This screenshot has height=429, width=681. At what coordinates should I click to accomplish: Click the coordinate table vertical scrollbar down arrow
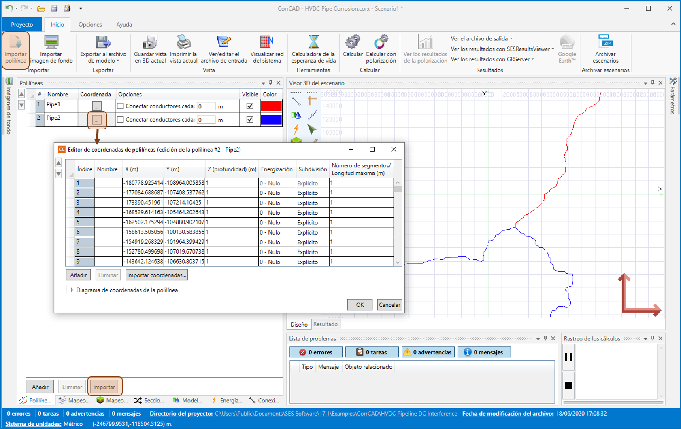tap(398, 262)
